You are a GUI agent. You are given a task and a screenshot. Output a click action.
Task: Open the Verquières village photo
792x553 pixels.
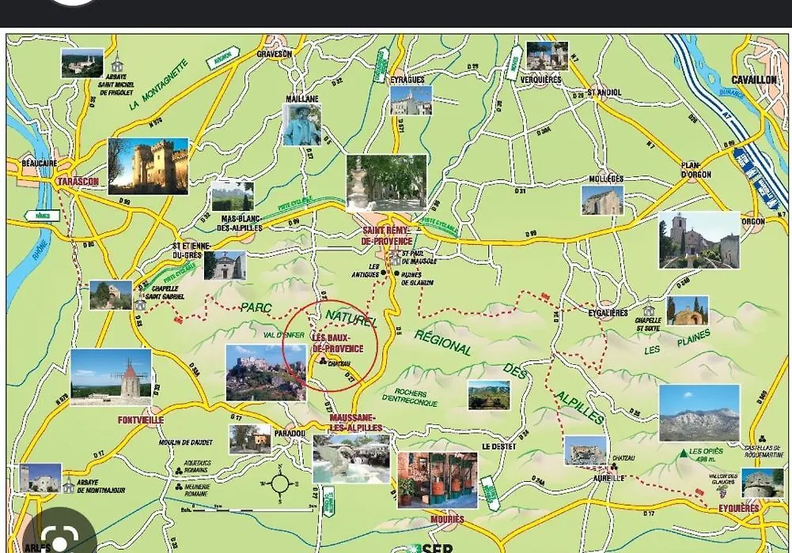pos(547,56)
